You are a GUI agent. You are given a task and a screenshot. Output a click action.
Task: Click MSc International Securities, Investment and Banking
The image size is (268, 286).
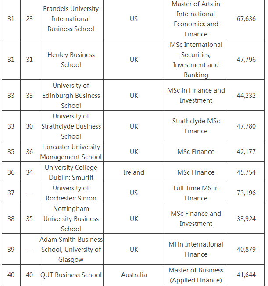[x=196, y=60]
